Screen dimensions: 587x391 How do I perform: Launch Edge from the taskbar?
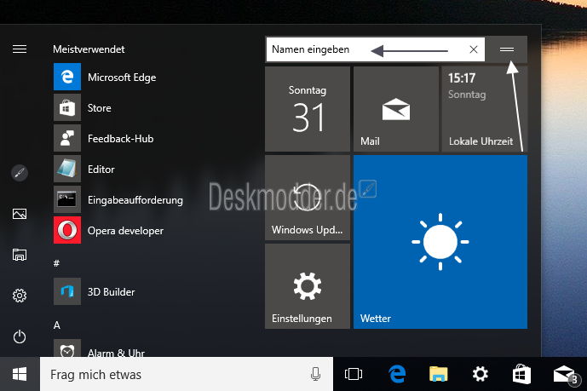(397, 374)
